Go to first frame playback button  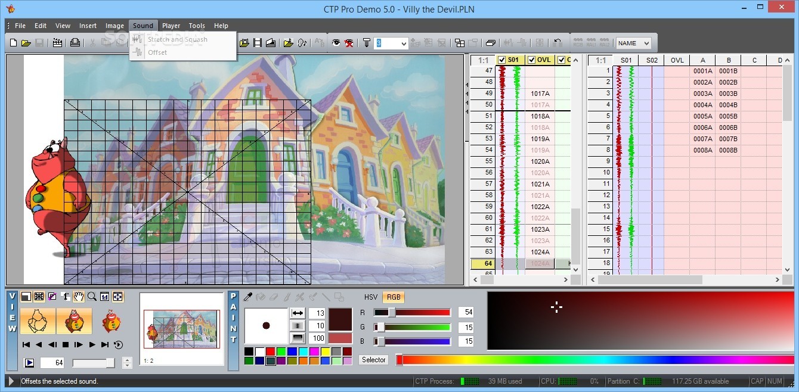[26, 344]
